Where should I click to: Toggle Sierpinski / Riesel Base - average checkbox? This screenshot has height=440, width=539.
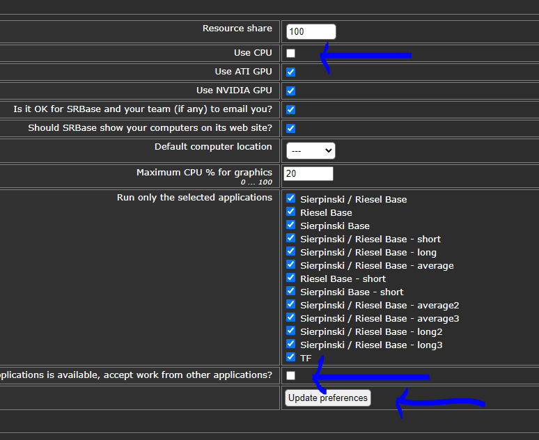290,265
